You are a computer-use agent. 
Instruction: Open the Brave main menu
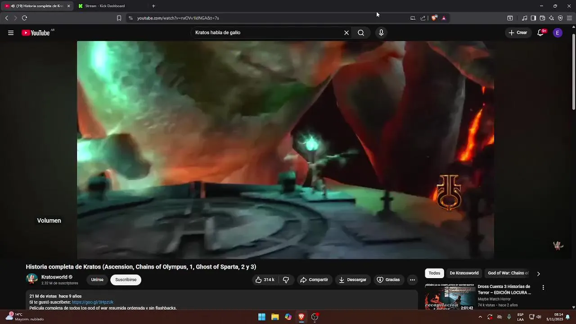pos(569,18)
